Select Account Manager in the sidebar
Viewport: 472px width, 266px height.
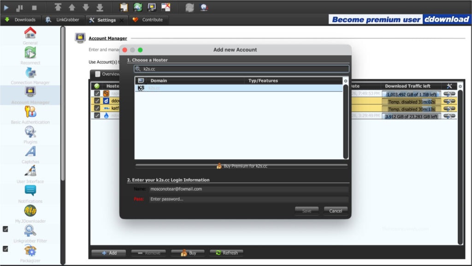pos(30,95)
